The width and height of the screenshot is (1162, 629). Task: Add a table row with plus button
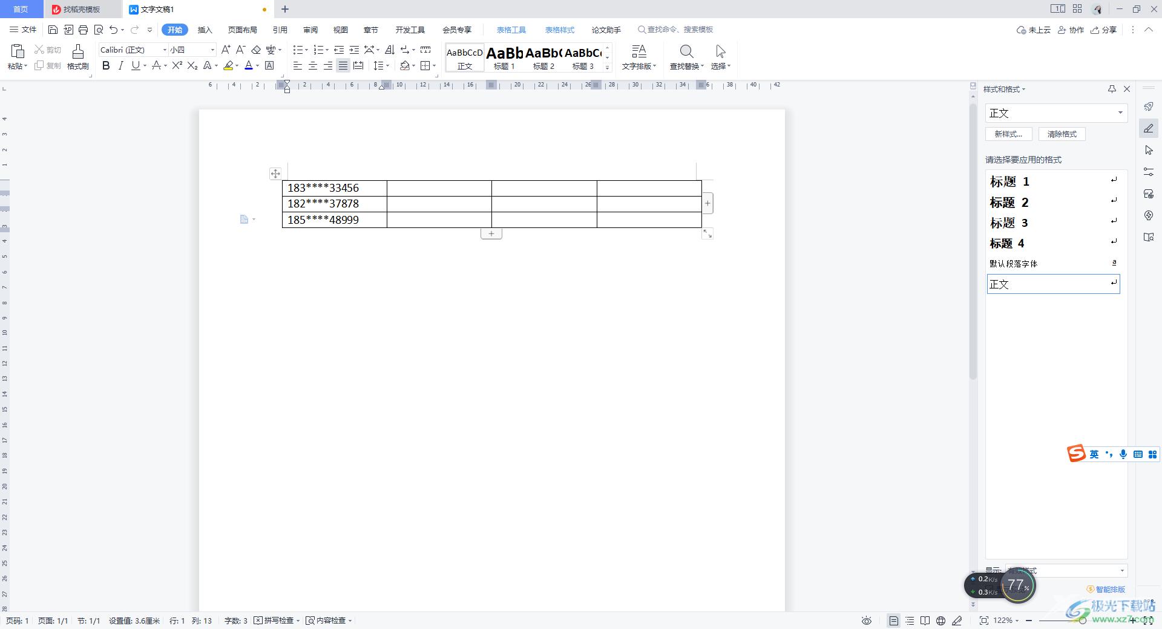[491, 233]
